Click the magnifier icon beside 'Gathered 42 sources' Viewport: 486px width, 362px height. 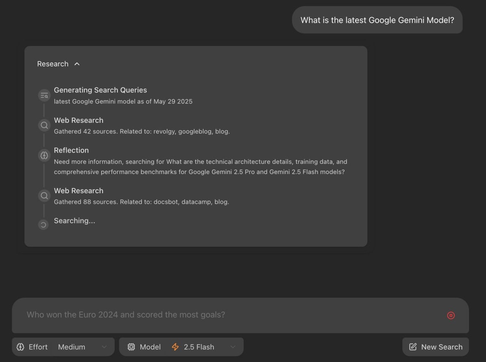pyautogui.click(x=44, y=125)
